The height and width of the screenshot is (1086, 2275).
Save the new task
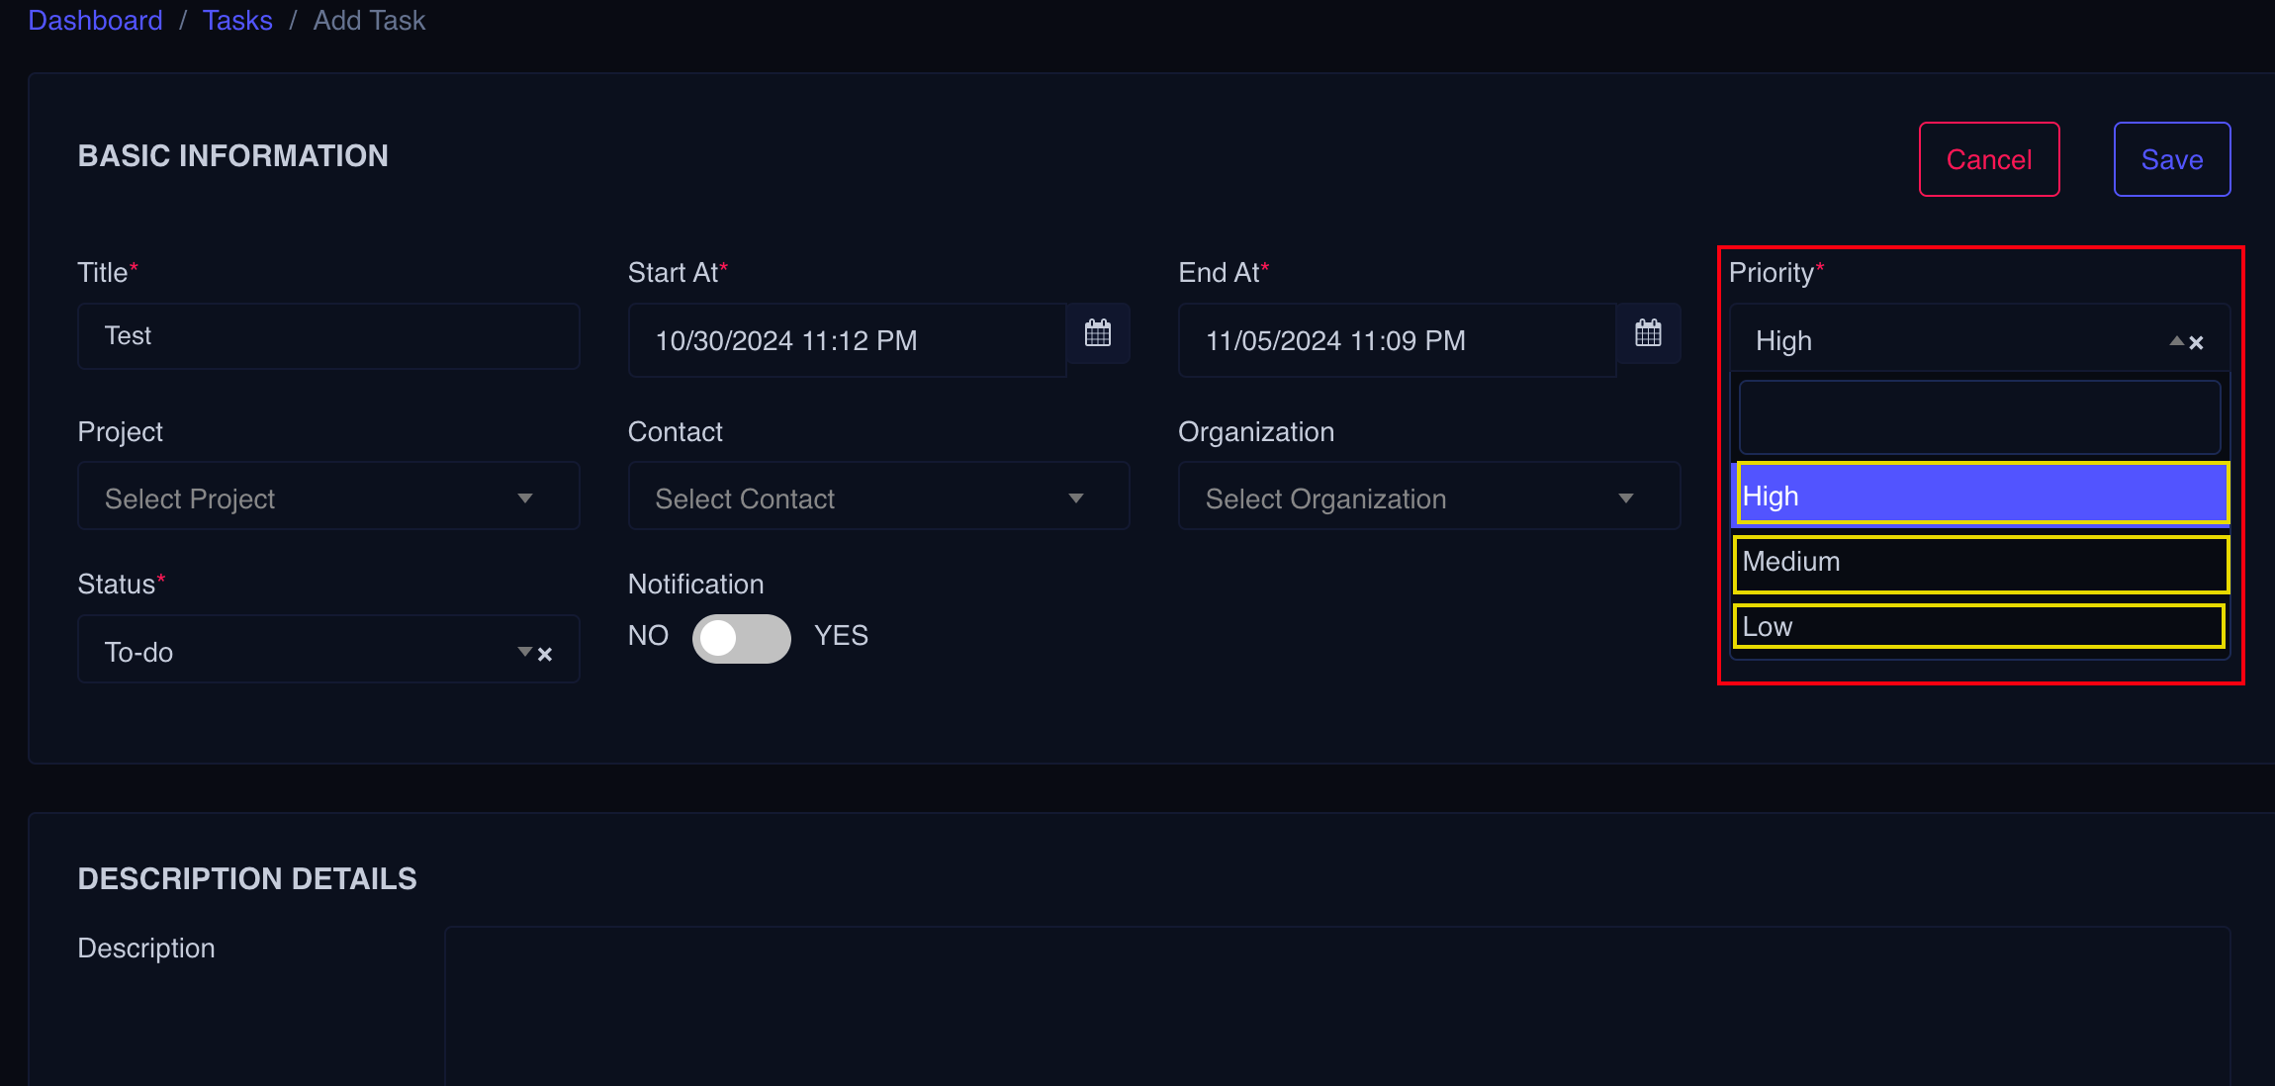[2172, 159]
